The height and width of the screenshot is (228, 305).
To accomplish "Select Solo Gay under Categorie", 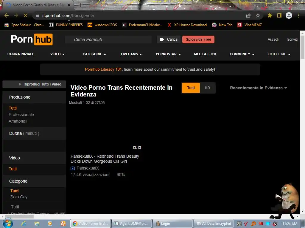I will [19, 197].
